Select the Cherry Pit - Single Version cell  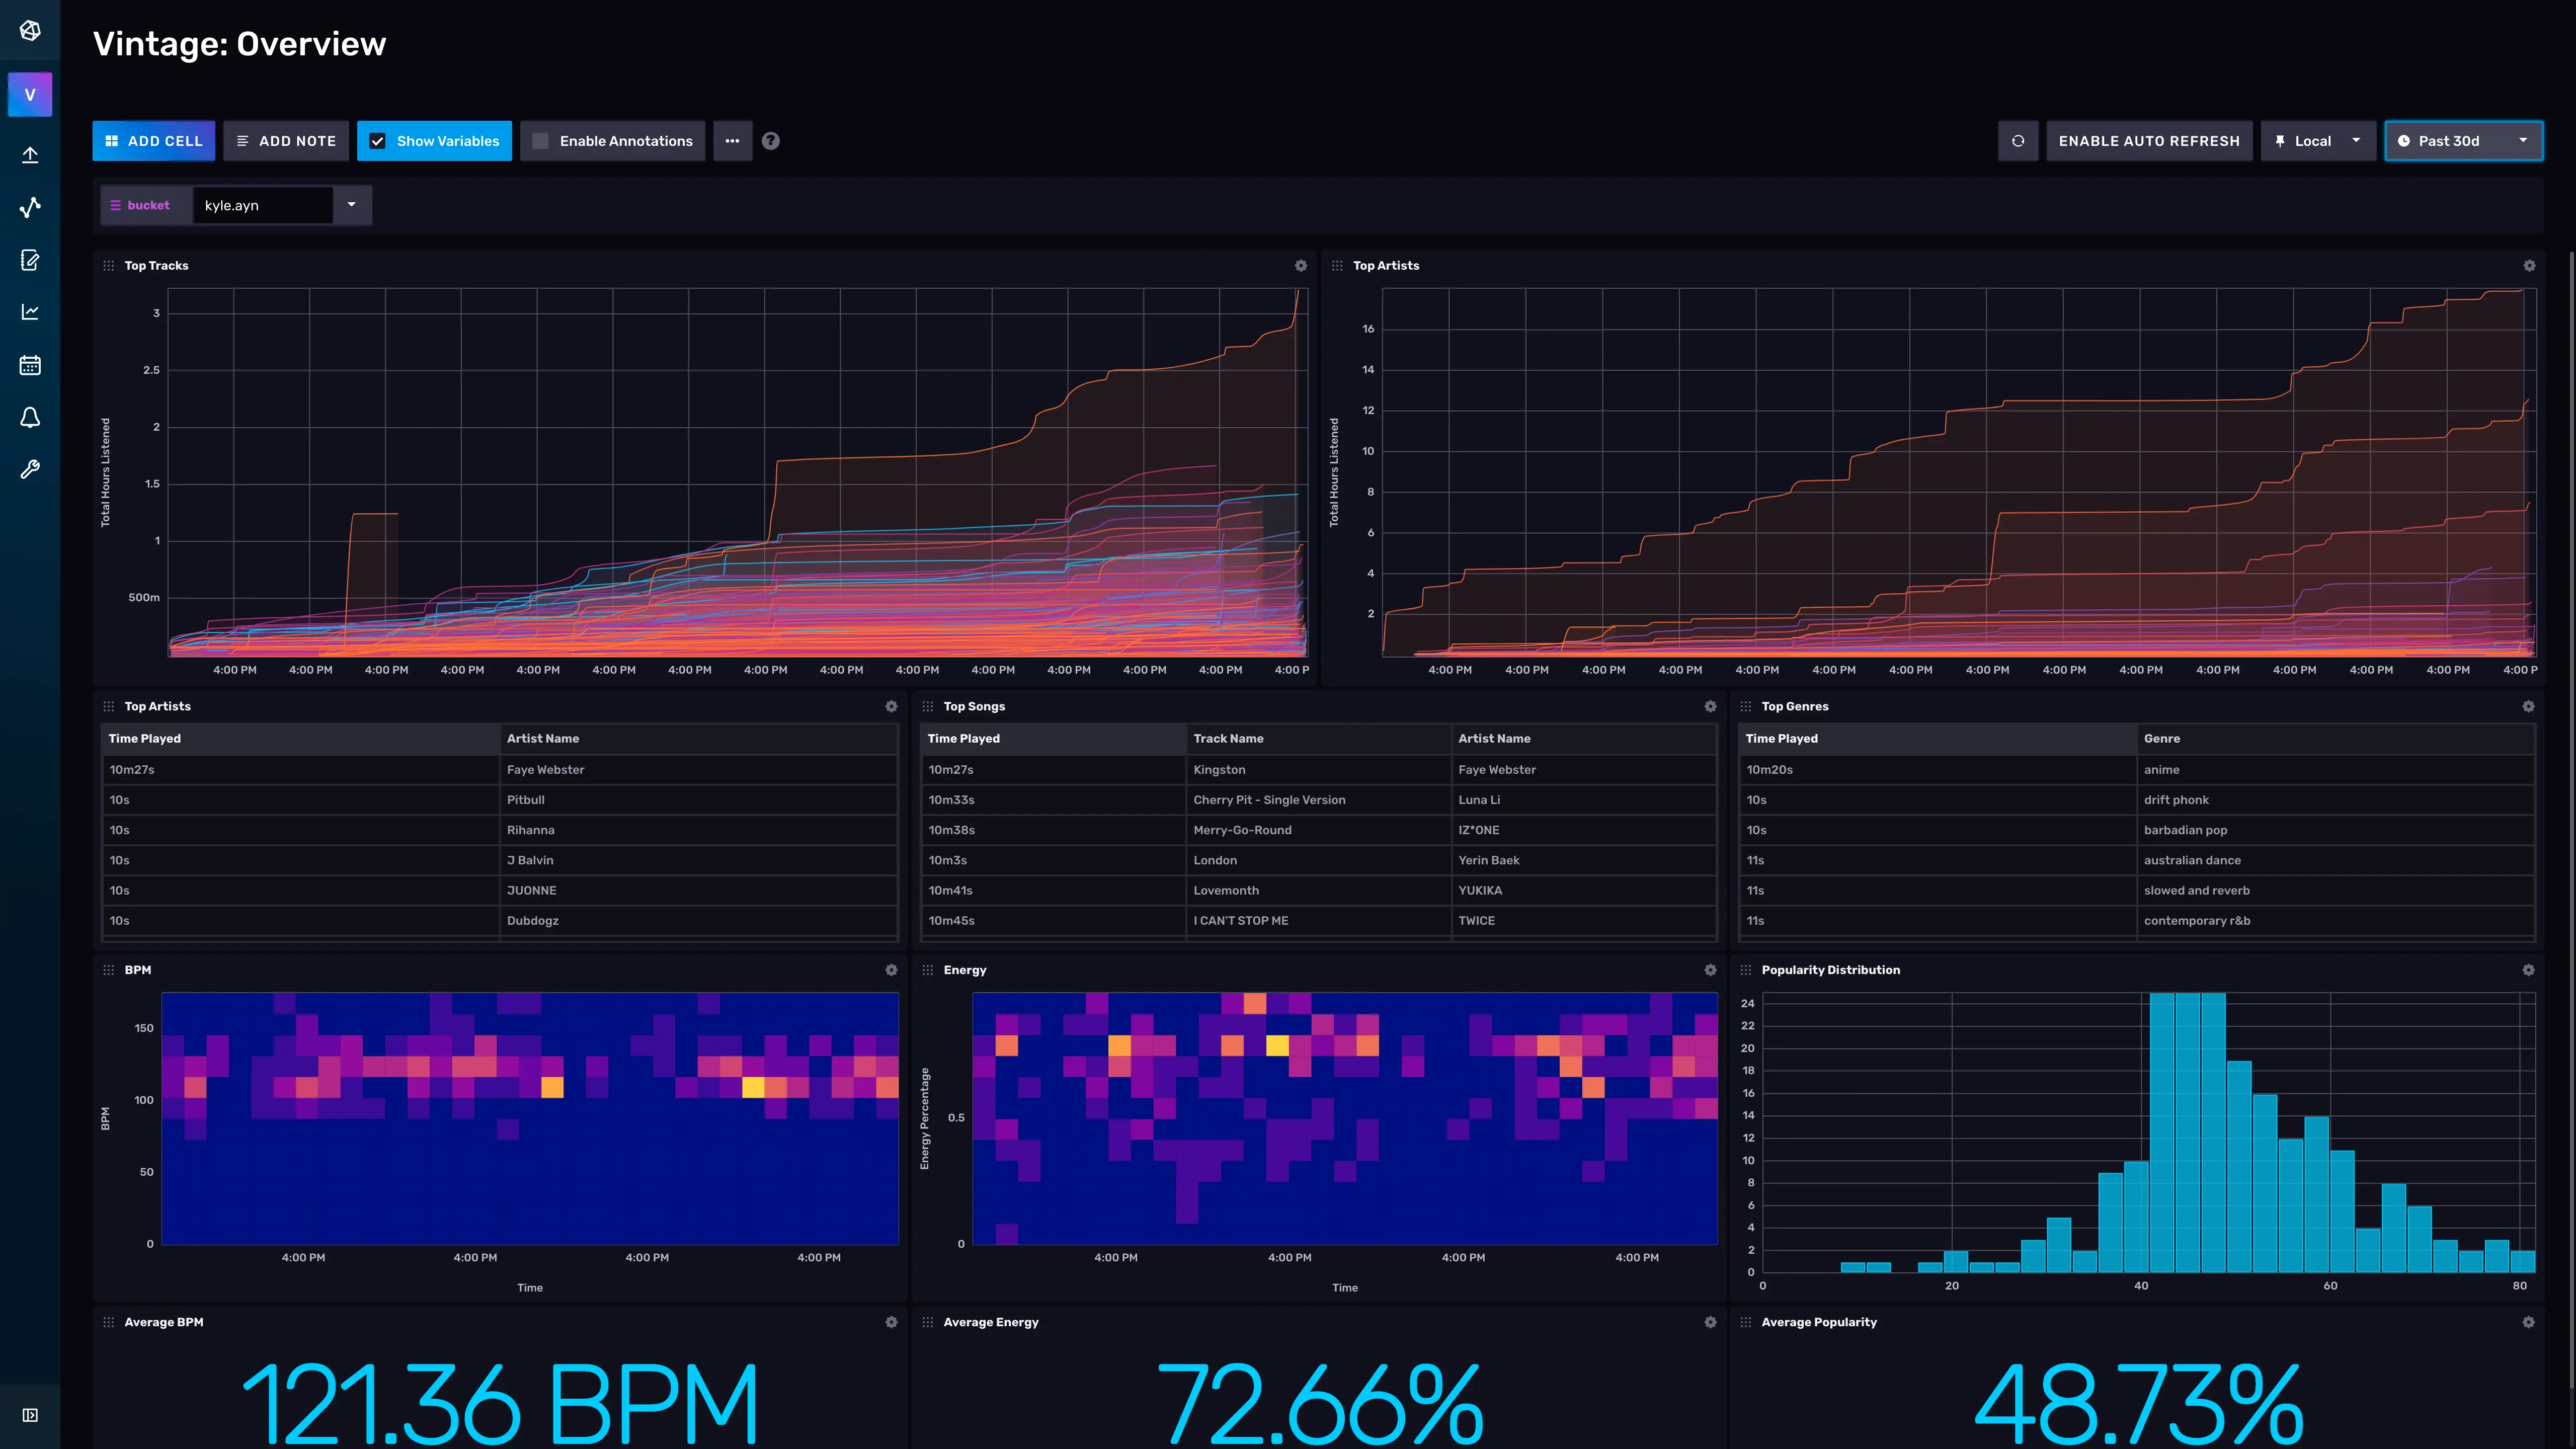1318,800
